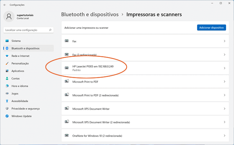This screenshot has height=145, width=234.
Task: Expand Microsoft Print to PDF entry
Action: [144, 82]
